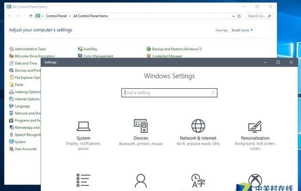Click the System icon in Control Panel list
The height and width of the screenshot is (191, 301).
tap(11, 142)
